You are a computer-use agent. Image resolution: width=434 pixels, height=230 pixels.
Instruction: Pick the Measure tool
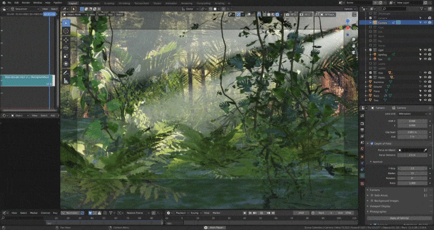point(66,81)
